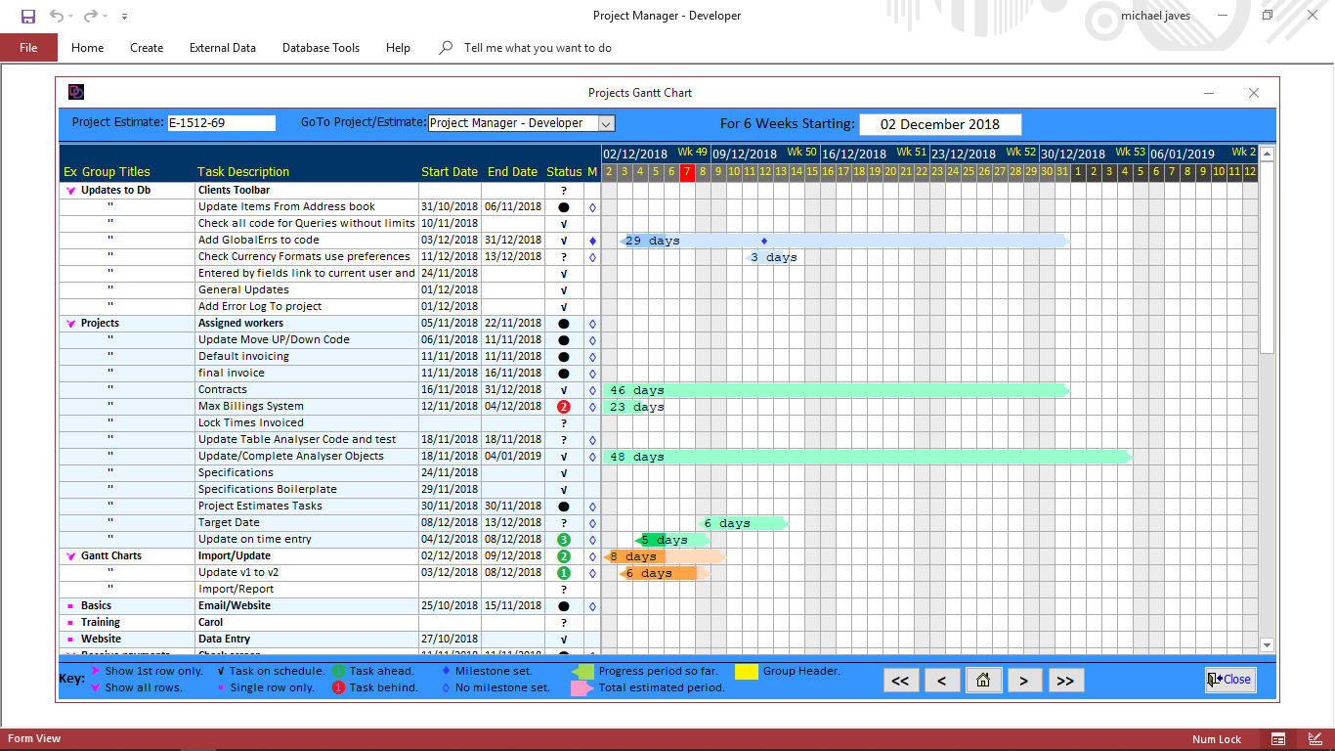Click the milestone diamond in the Assigned workers row

[592, 324]
